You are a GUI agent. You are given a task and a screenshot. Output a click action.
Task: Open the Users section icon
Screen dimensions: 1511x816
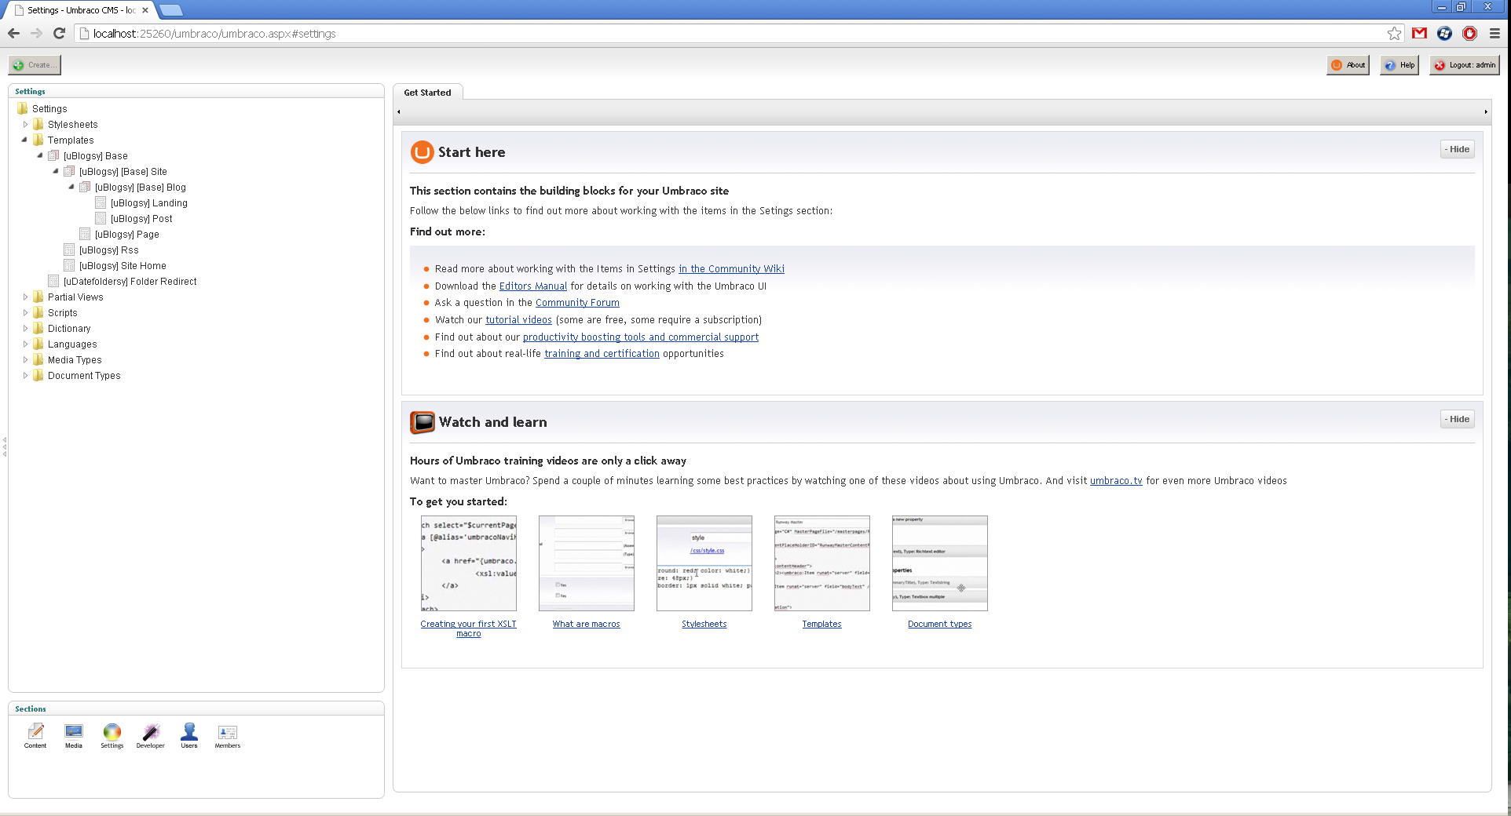pyautogui.click(x=189, y=735)
